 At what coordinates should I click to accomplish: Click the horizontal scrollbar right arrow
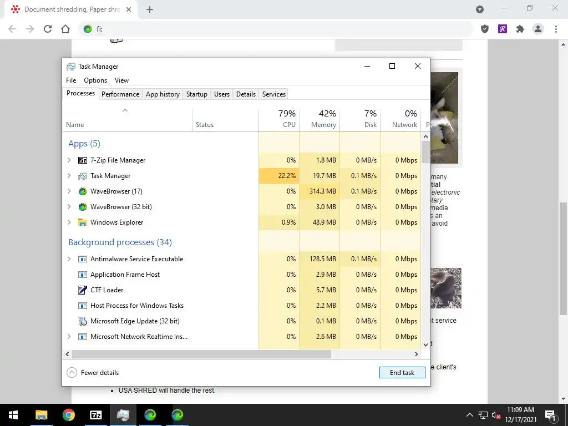coord(417,354)
